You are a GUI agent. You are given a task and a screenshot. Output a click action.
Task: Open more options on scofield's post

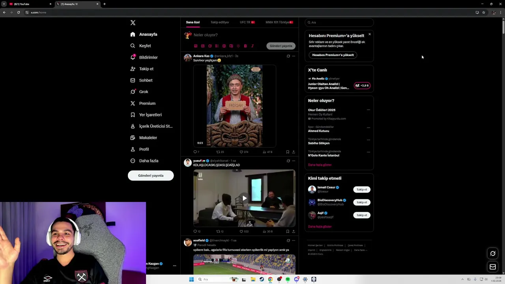coord(294,240)
